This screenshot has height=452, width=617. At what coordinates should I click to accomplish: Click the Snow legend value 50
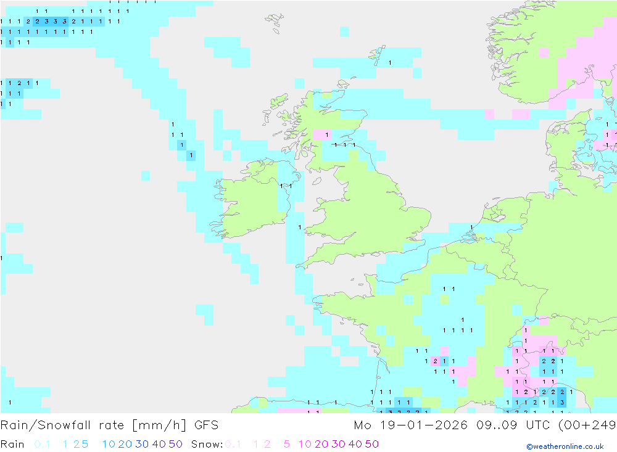tap(372, 444)
